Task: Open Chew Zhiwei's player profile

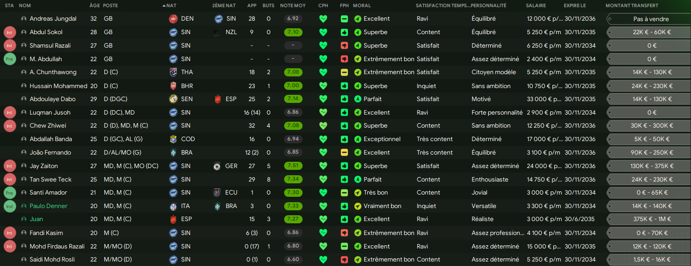Action: (48, 126)
